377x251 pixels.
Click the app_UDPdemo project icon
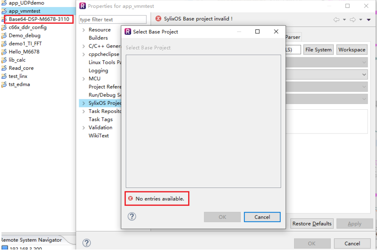point(4,3)
